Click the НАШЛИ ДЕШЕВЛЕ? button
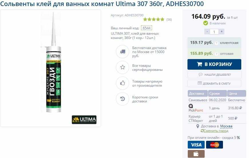The height and width of the screenshot is (158, 249). tap(214, 75)
